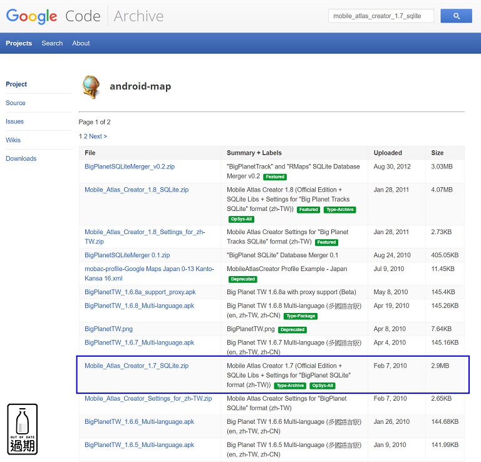This screenshot has width=481, height=462.
Task: Download BigPlanetSQLiteMerger_v0.2.zip
Action: point(130,167)
